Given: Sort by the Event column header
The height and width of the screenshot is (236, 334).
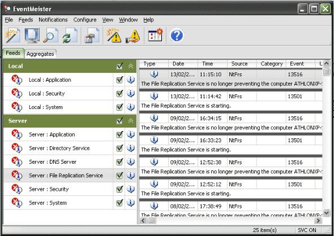Looking at the screenshot, I should point(301,64).
